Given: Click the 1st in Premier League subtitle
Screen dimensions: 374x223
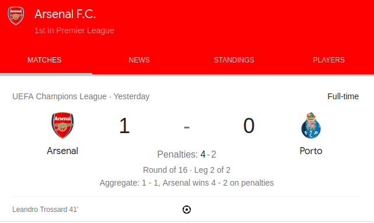Looking at the screenshot, I should (74, 30).
